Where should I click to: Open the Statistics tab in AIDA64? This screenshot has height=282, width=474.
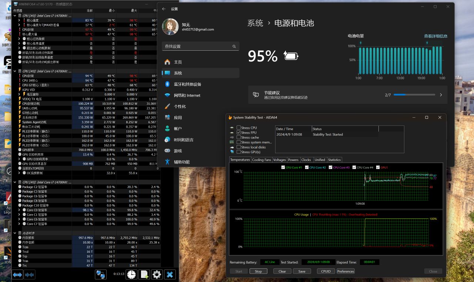click(x=334, y=160)
